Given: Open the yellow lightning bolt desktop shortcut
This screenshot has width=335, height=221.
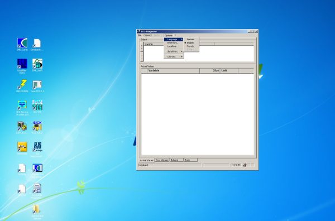Looking at the screenshot, I should [22, 86].
